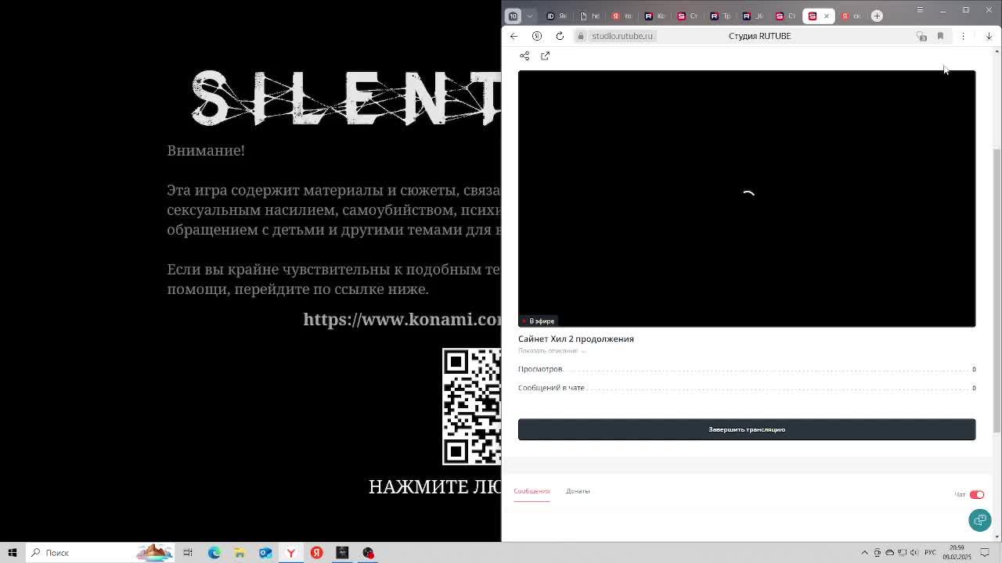Select the 'Сообщения' tab
This screenshot has height=563, width=1002.
pos(532,491)
